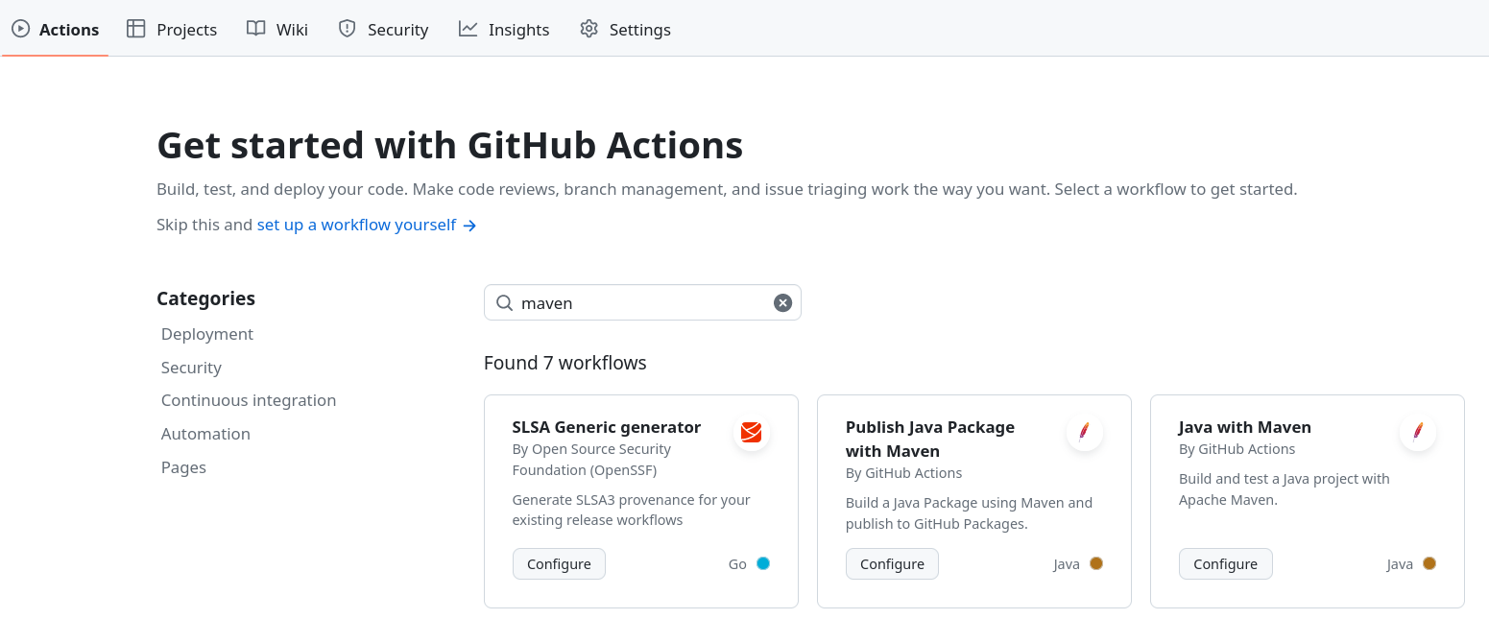Click the Security shield icon
This screenshot has width=1489, height=619.
[346, 29]
